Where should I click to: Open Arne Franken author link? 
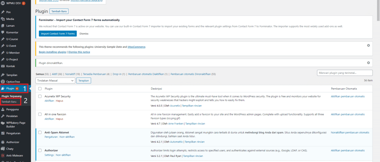coord(176,124)
